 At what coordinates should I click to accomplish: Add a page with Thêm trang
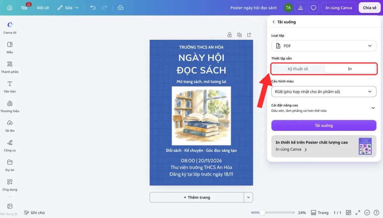pos(197,197)
